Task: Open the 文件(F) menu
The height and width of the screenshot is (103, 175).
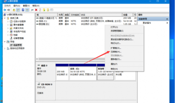Action: click(x=7, y=6)
